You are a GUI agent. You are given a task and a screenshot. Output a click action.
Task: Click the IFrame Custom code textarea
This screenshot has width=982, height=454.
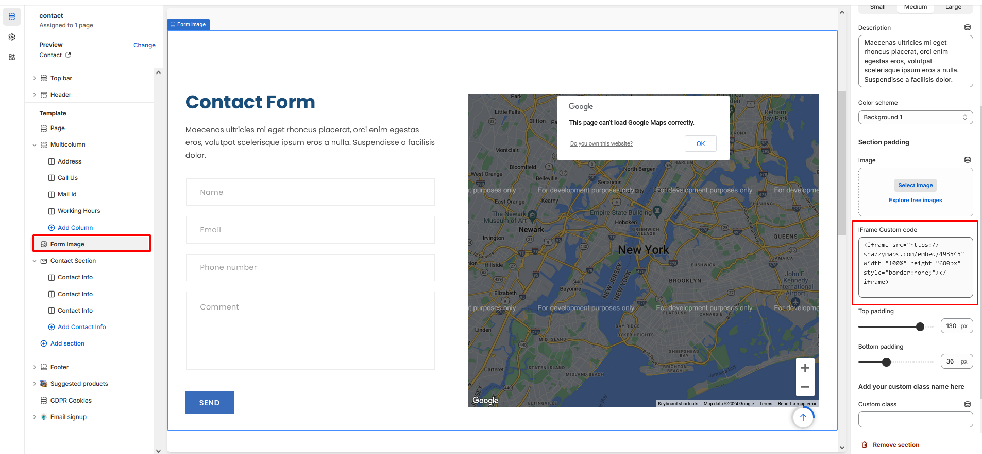pos(916,267)
